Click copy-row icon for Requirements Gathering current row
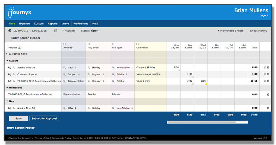Viewport: 276px width, 145px height. (x=10, y=81)
